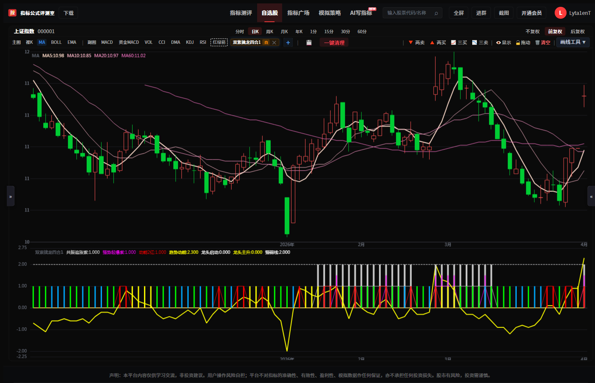Select the 周K period tab
The image size is (595, 383).
pos(270,31)
